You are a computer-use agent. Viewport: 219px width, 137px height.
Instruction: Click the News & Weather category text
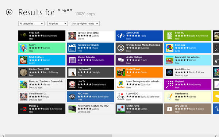[x=100, y=96]
